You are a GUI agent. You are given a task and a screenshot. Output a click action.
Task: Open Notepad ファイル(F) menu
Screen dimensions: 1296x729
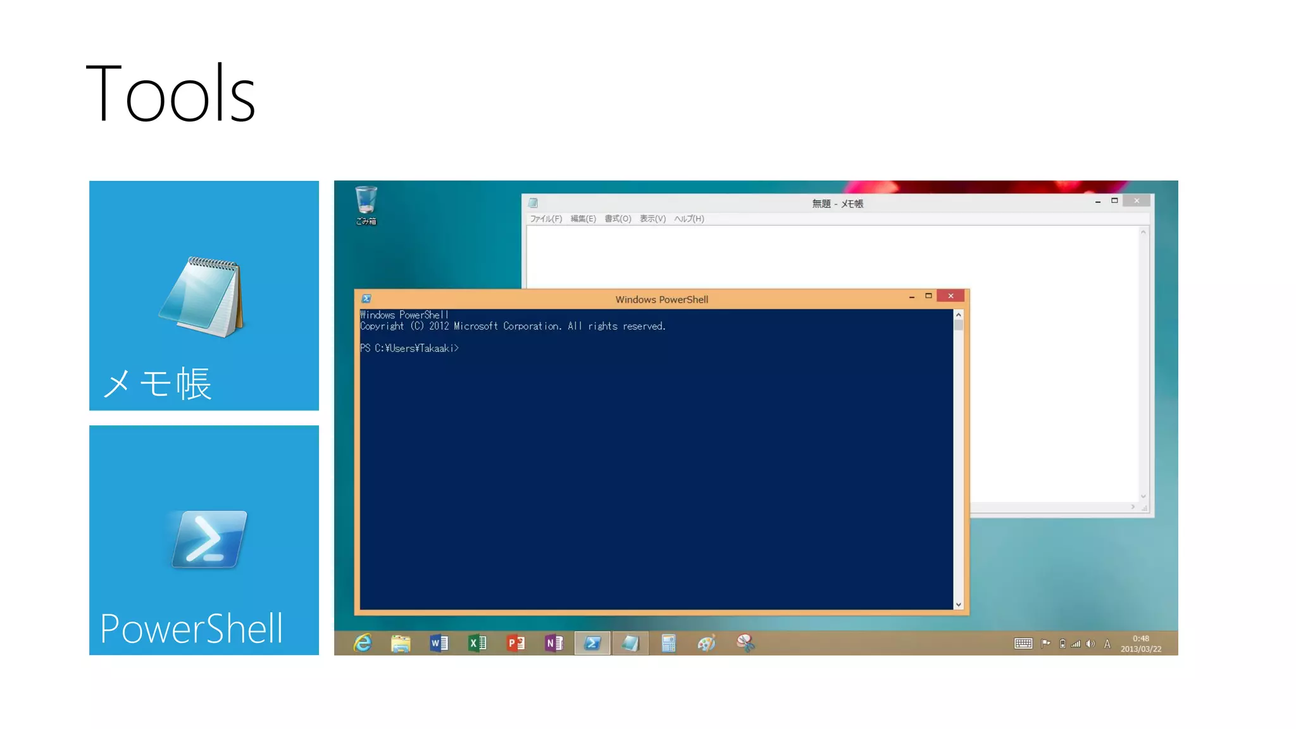coord(545,219)
